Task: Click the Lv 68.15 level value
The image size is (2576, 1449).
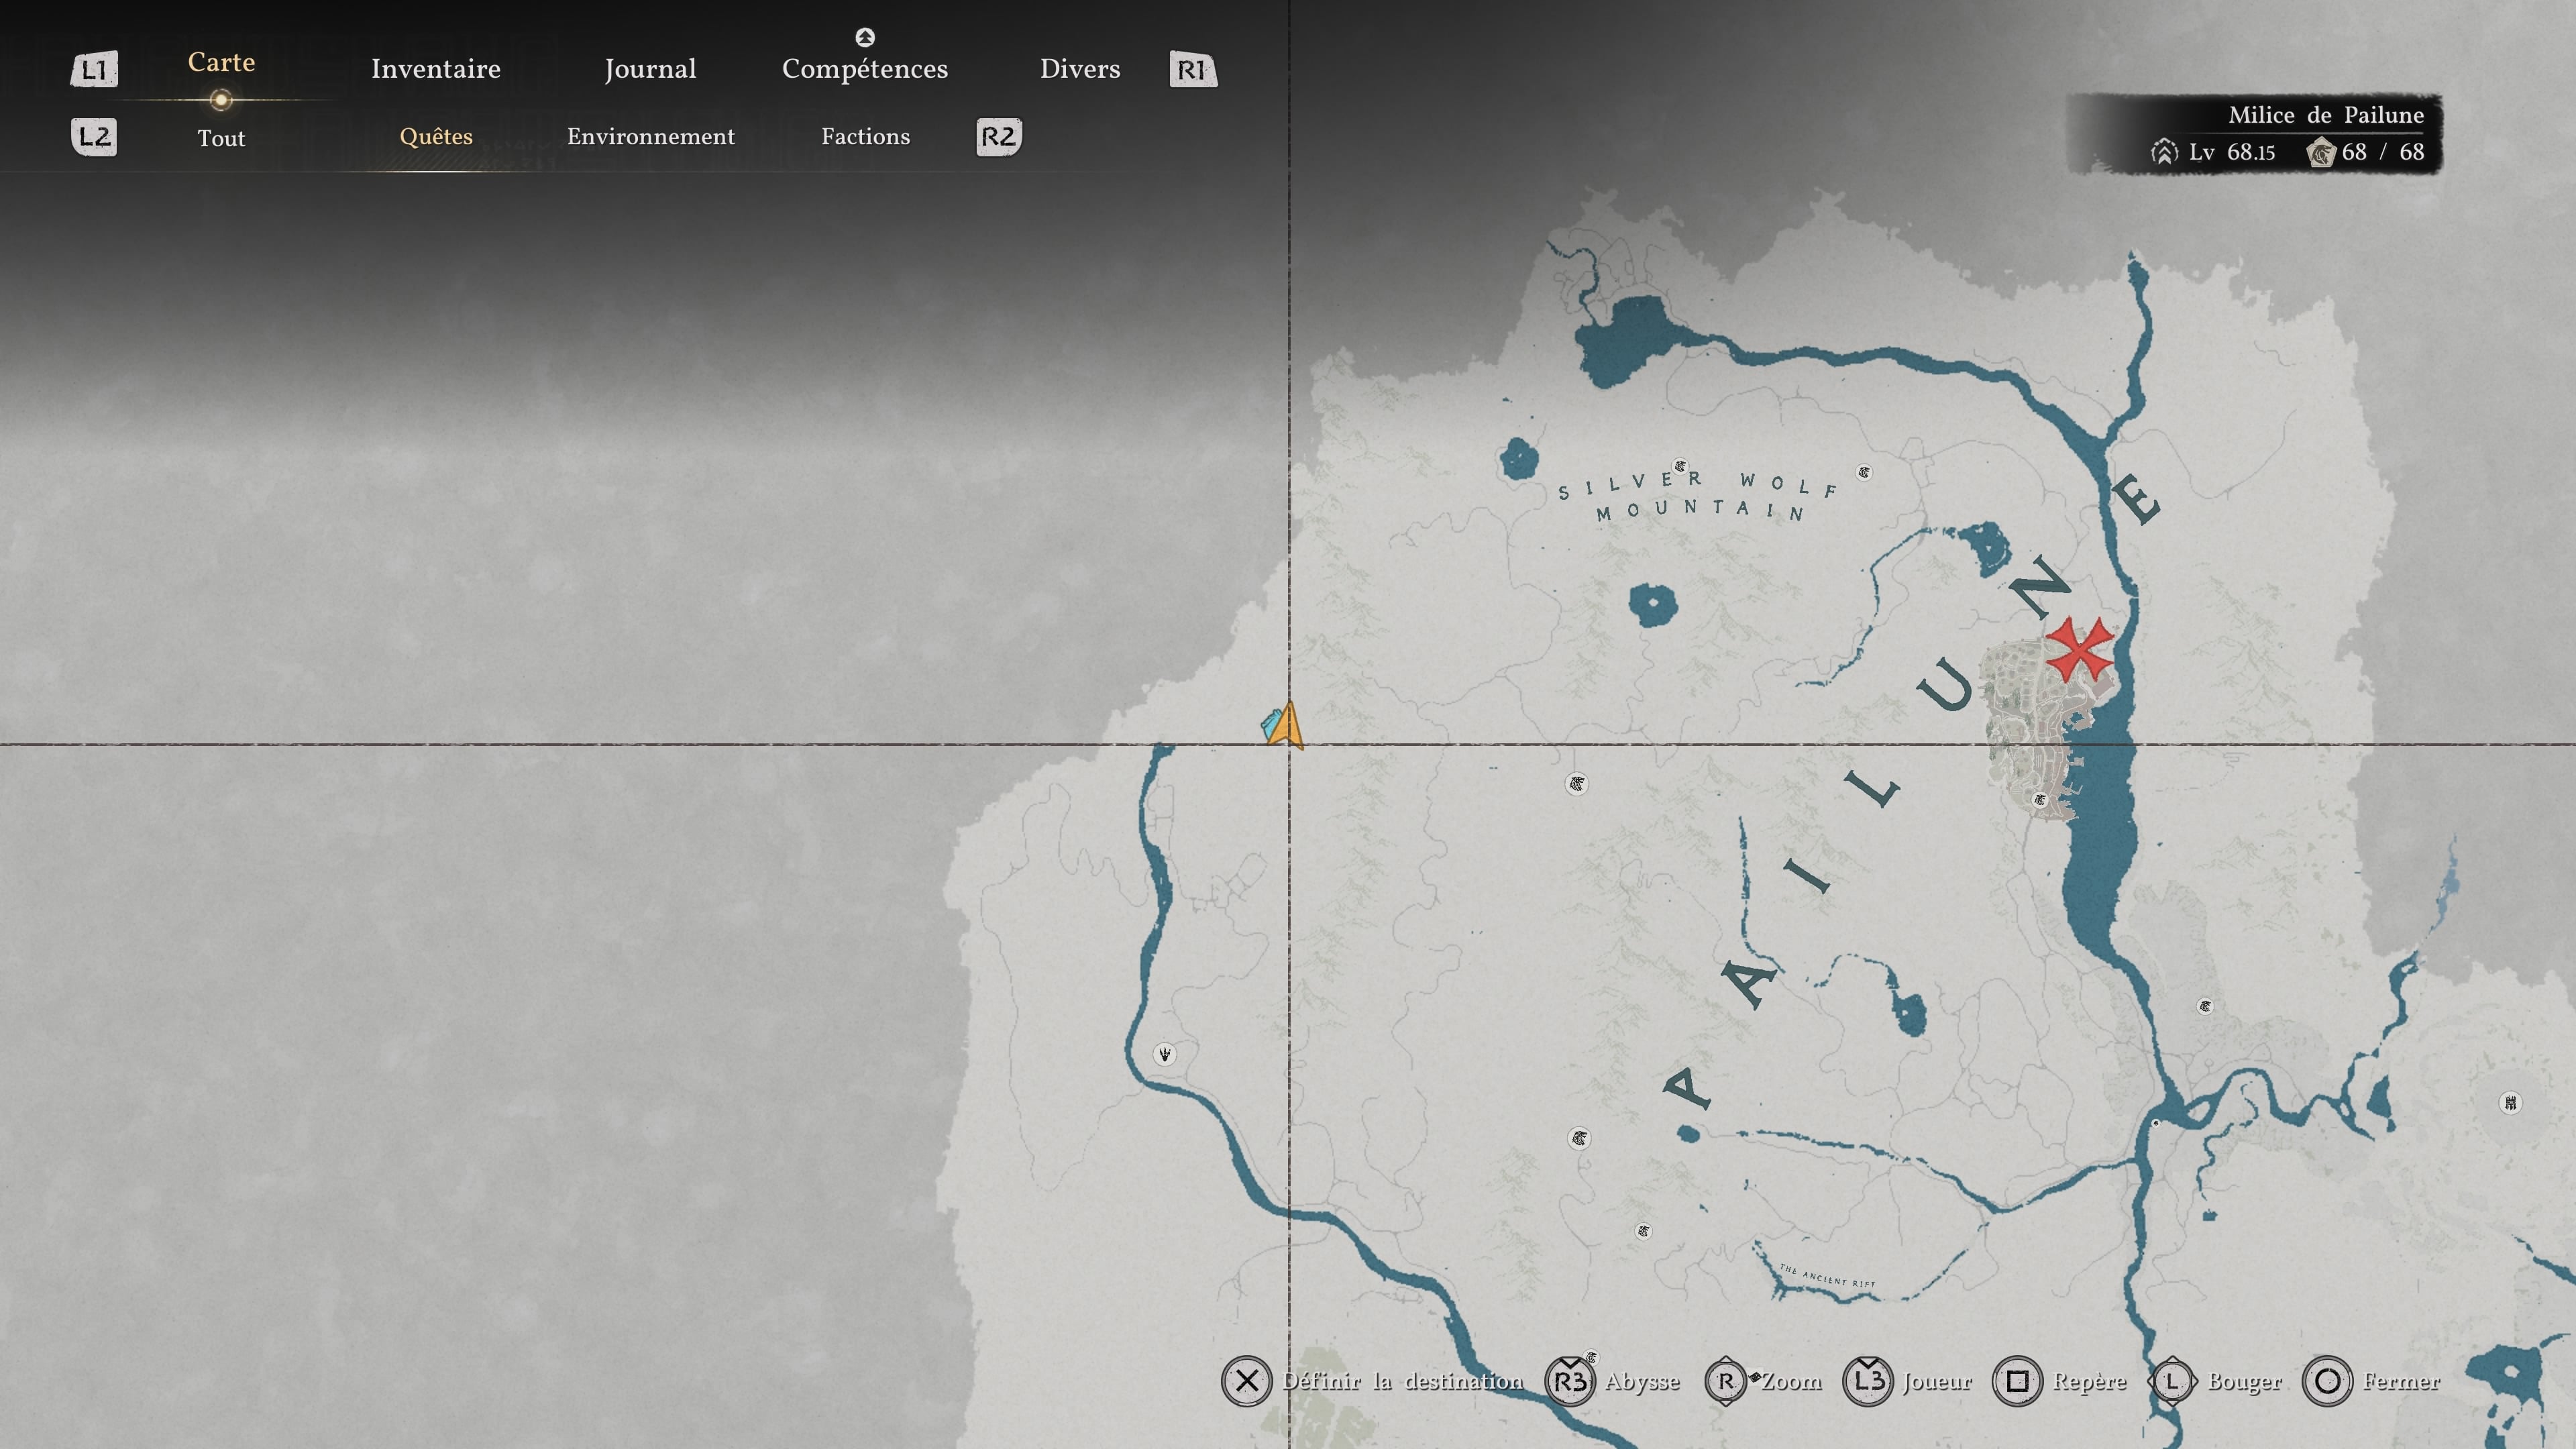Action: pos(2232,152)
